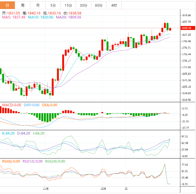
Task: Click the MA5: 1837.49 legend label
Action: tap(14, 17)
